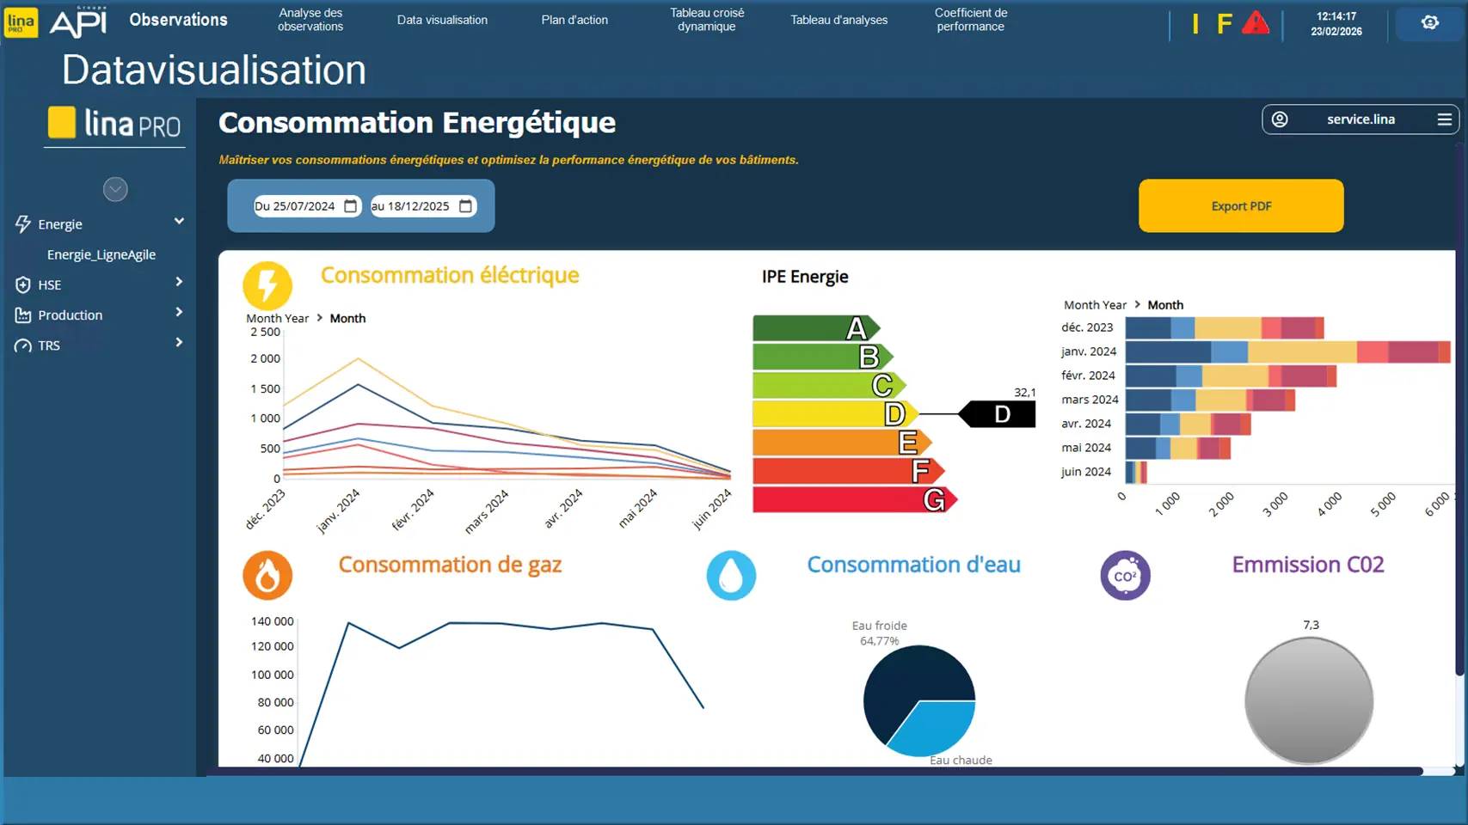Expand the Production sidebar section
This screenshot has width=1468, height=825.
179,313
